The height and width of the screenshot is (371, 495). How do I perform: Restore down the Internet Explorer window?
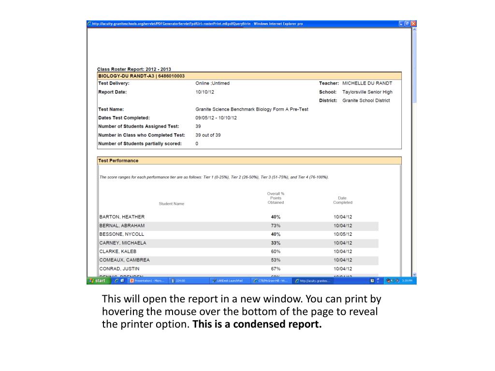407,24
